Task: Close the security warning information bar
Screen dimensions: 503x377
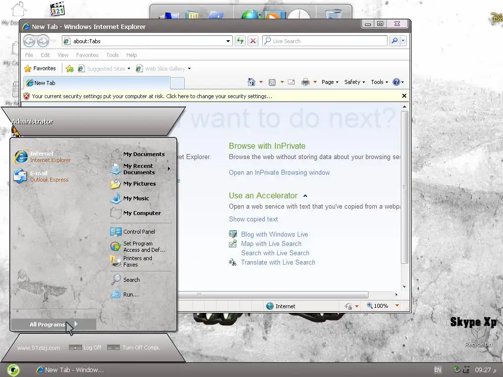Action: pos(404,96)
